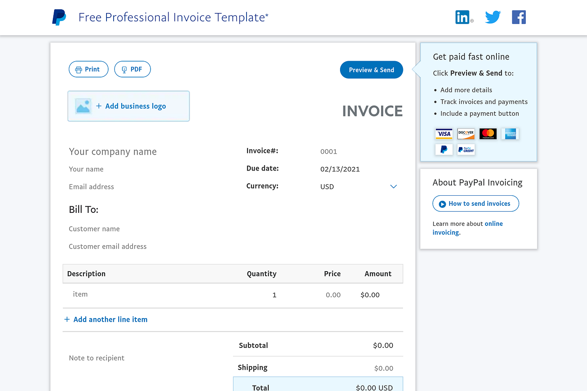Click the American Express card icon
The width and height of the screenshot is (587, 391).
[x=510, y=134]
